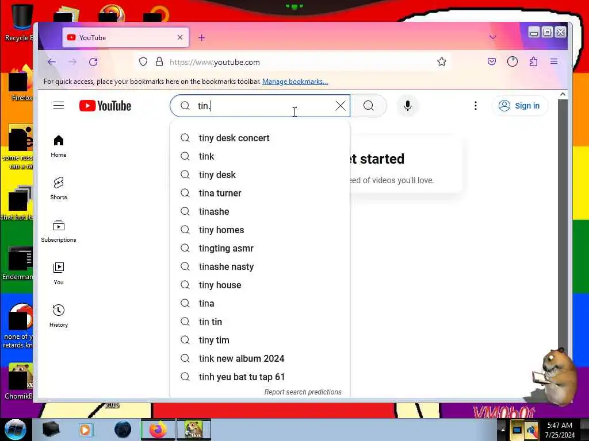
Task: Choose suggestion tingting asmr
Action: (260, 248)
